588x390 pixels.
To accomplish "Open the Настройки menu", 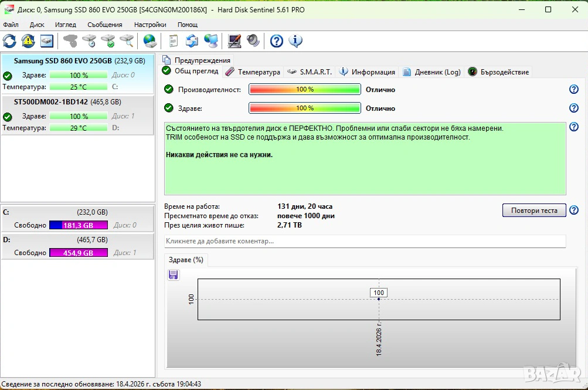I will tap(149, 25).
